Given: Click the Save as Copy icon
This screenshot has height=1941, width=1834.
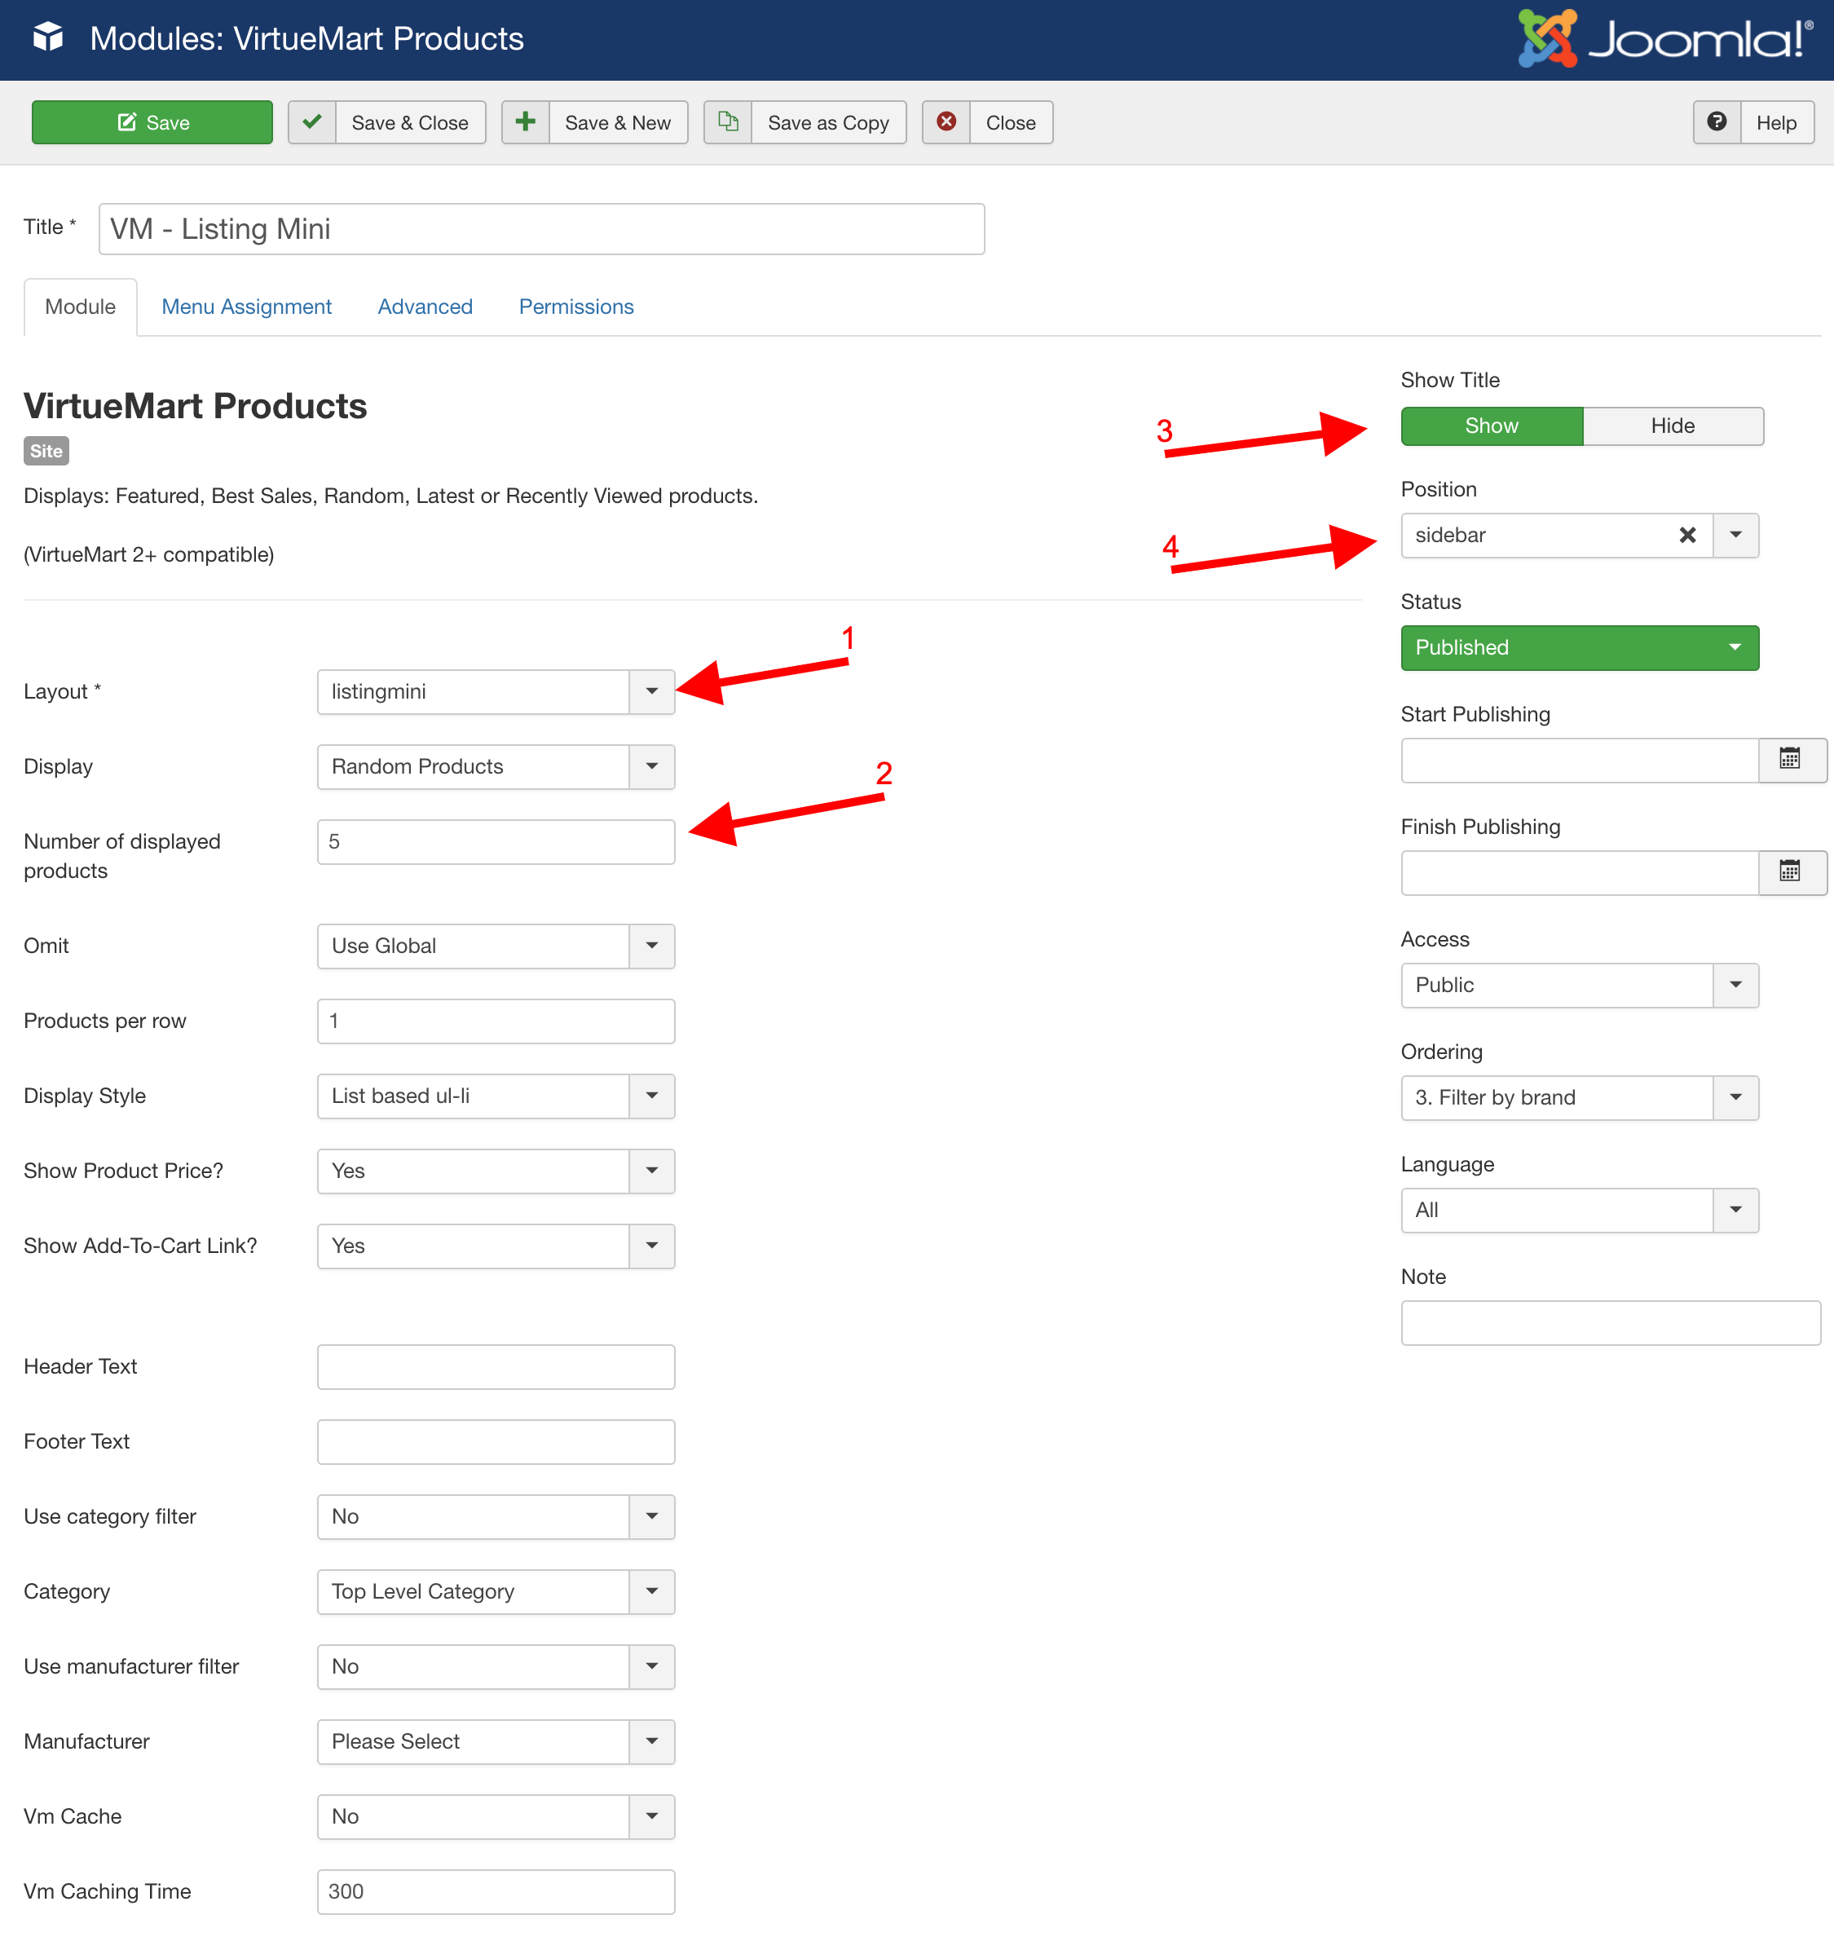Looking at the screenshot, I should tap(729, 122).
